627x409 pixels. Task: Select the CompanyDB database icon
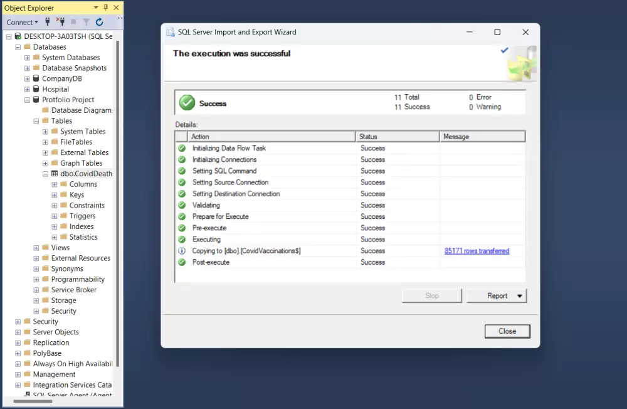pyautogui.click(x=36, y=78)
